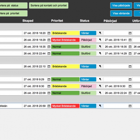Click the Prioritet column header
Screen dimensions: 140x140
[57, 21]
